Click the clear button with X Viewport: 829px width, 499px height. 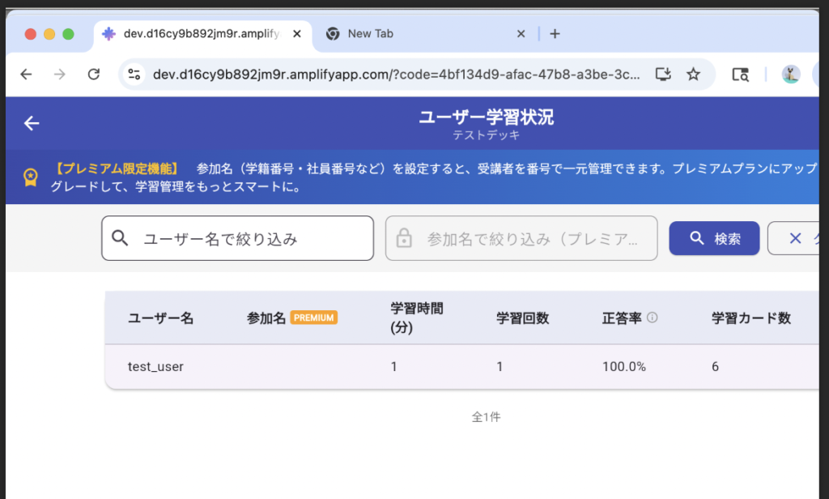[797, 238]
